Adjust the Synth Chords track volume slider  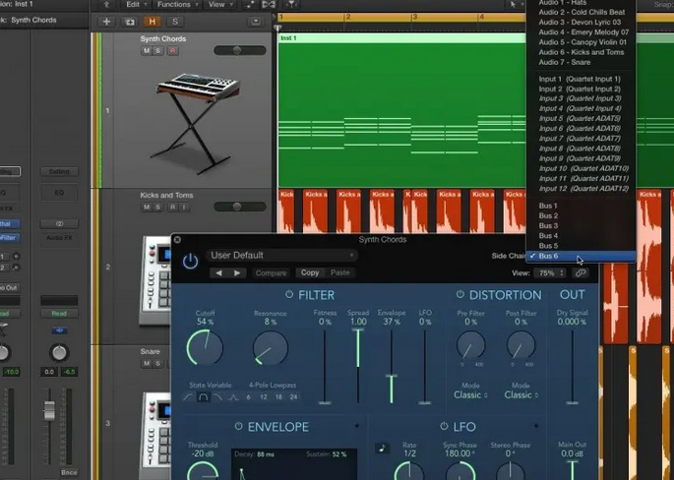(x=240, y=51)
